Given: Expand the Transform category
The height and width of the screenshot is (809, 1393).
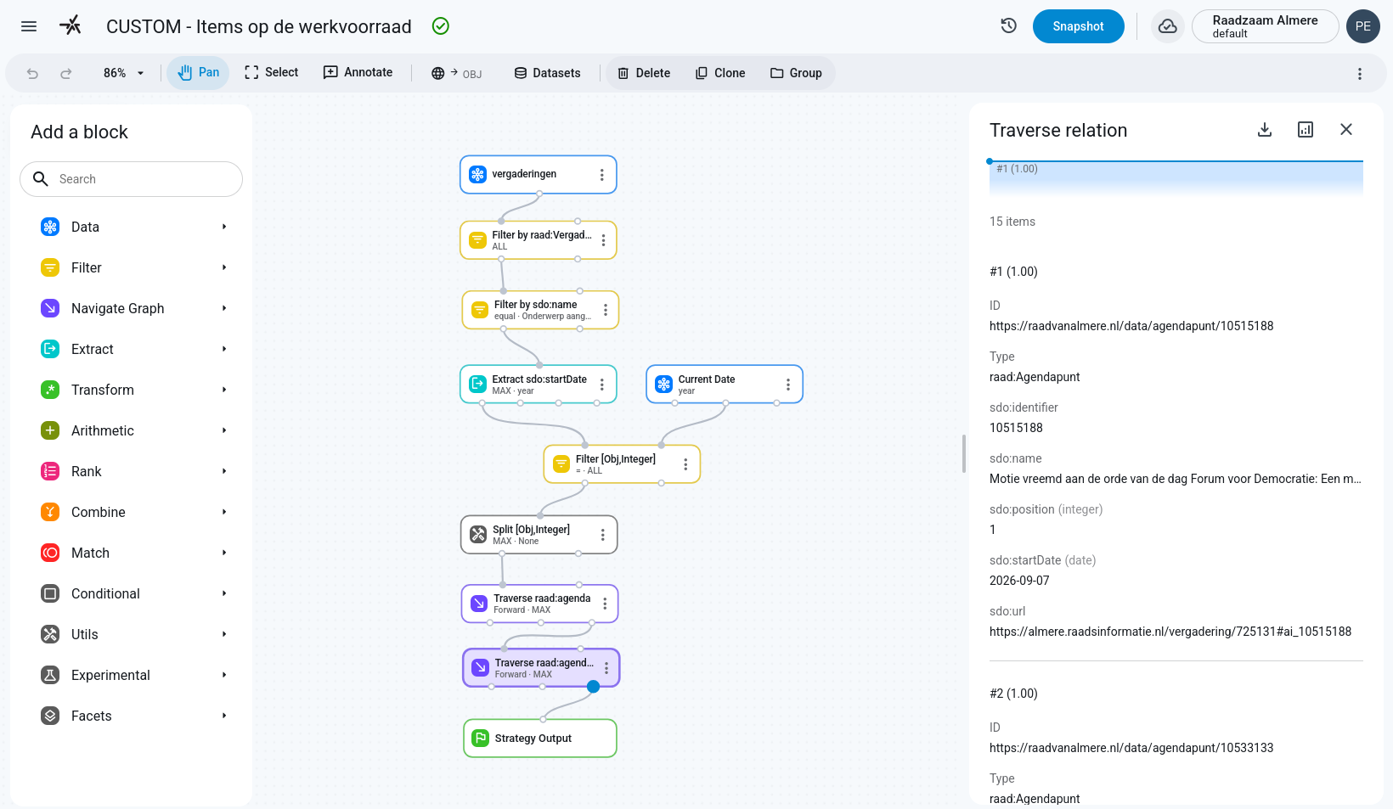Looking at the screenshot, I should 132,390.
